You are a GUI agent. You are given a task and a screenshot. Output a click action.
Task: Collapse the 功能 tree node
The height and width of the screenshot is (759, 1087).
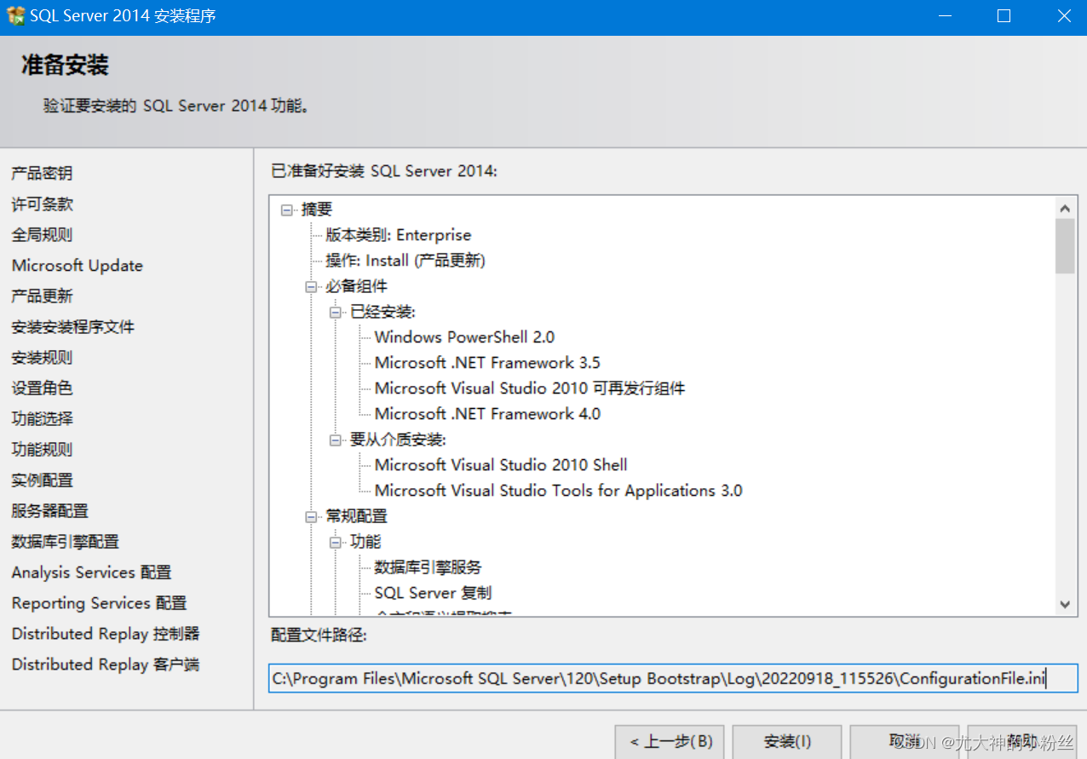[334, 541]
